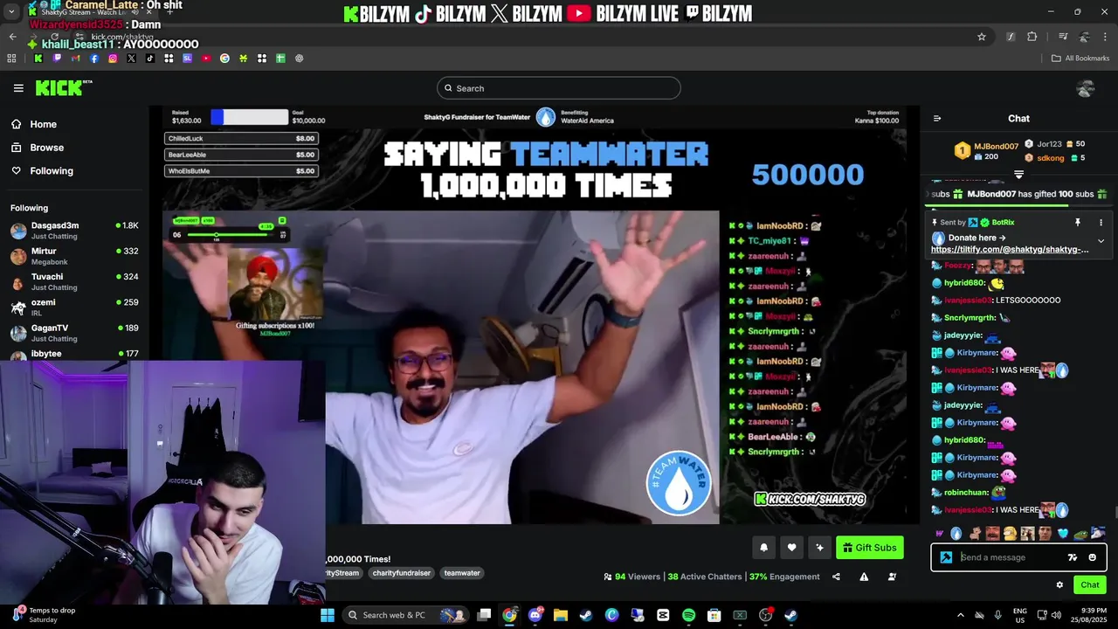This screenshot has height=629, width=1118.
Task: Open Discord from the taskbar
Action: click(x=535, y=615)
